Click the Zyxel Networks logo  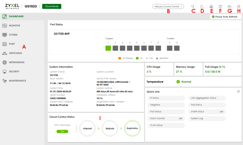(x=12, y=6)
